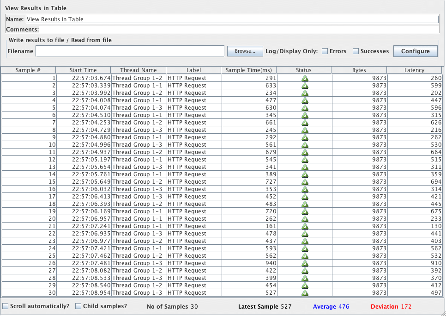Click the success status icon for sample 10
Screen dimensions: 446x316
coord(305,145)
